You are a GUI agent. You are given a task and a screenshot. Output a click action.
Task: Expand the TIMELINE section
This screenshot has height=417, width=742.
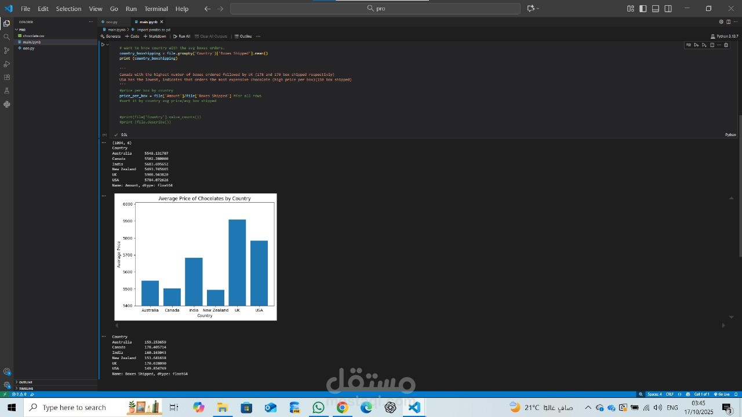point(26,388)
